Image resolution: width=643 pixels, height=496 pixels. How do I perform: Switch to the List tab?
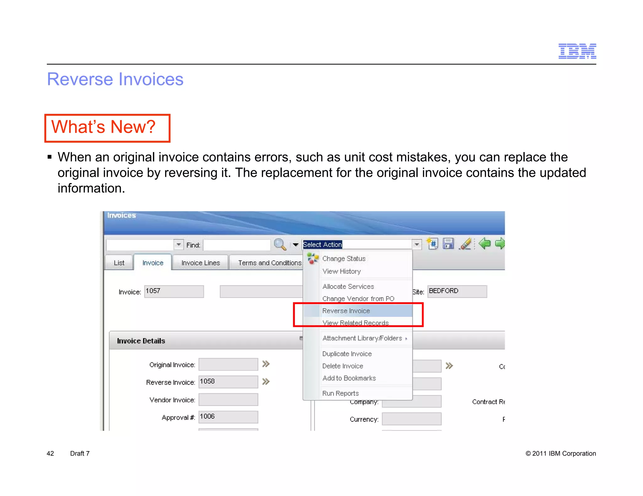(119, 263)
